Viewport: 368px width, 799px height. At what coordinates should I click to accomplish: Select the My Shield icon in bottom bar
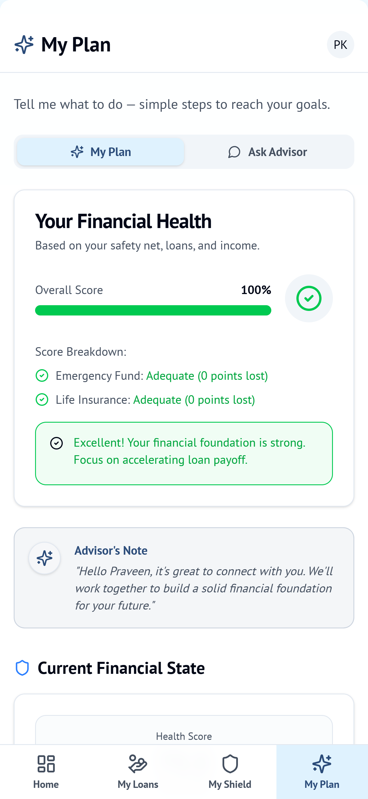[x=230, y=764]
